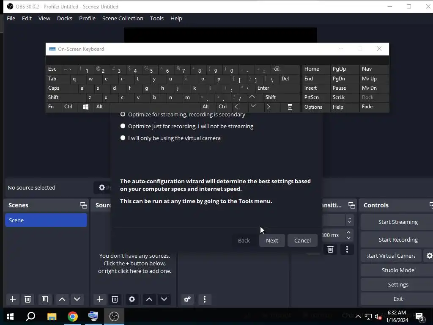Cancel the auto-configuration wizard
433x325 pixels.
[x=302, y=240]
